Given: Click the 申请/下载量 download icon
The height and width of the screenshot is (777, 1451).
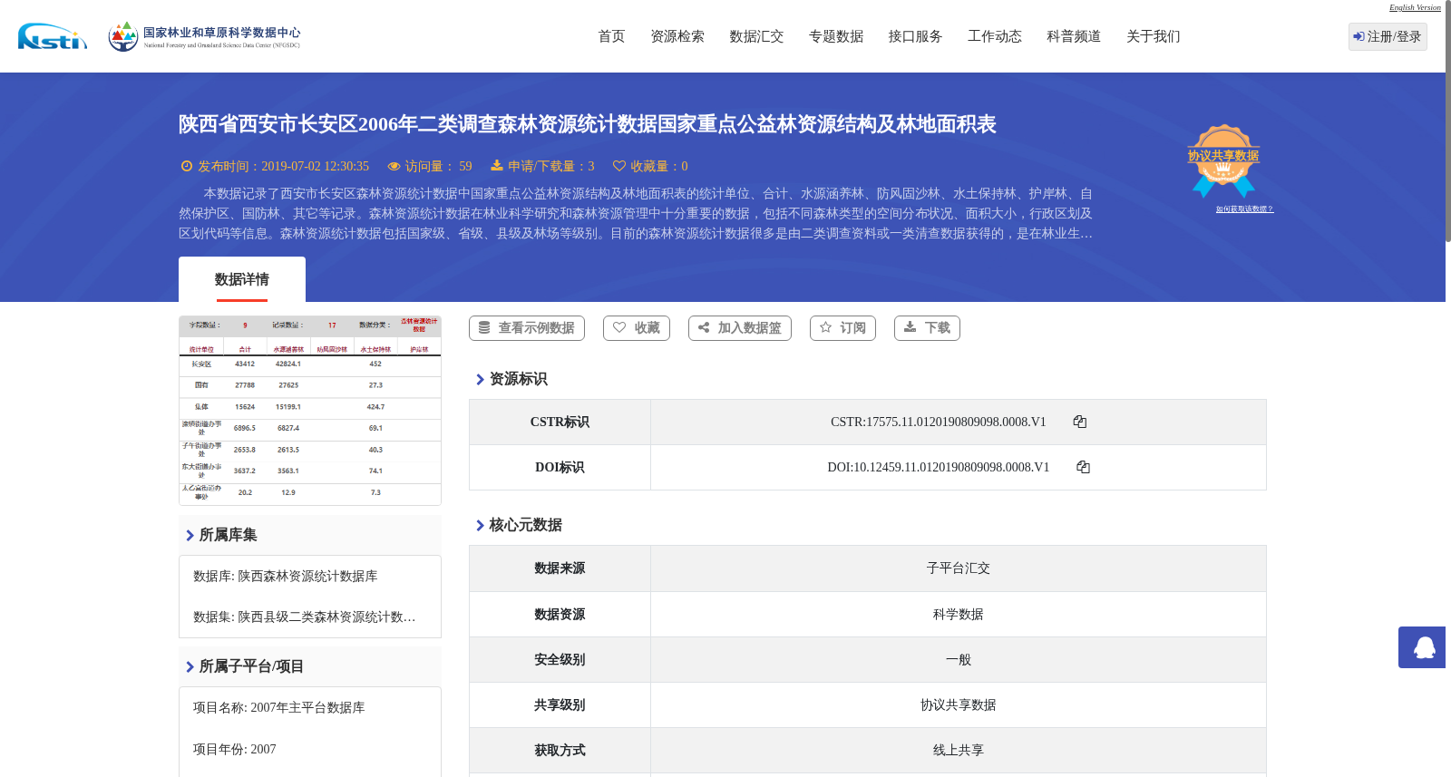Looking at the screenshot, I should click(x=497, y=166).
